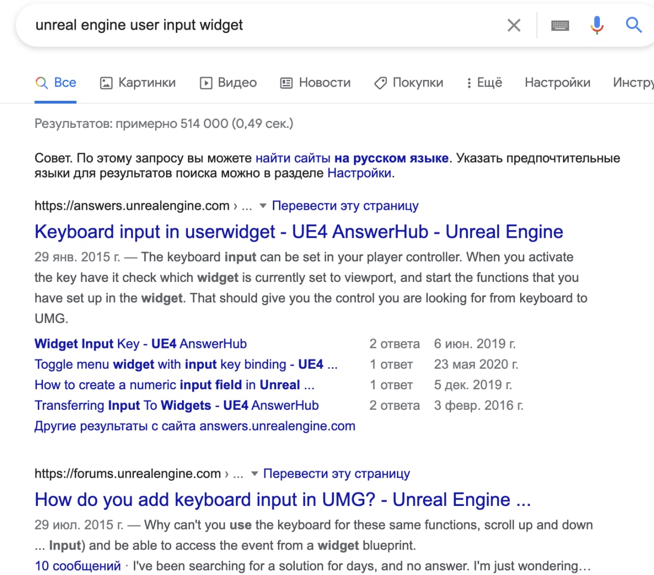Open the Настройки link in the tip
The width and height of the screenshot is (654, 575).
pos(359,173)
